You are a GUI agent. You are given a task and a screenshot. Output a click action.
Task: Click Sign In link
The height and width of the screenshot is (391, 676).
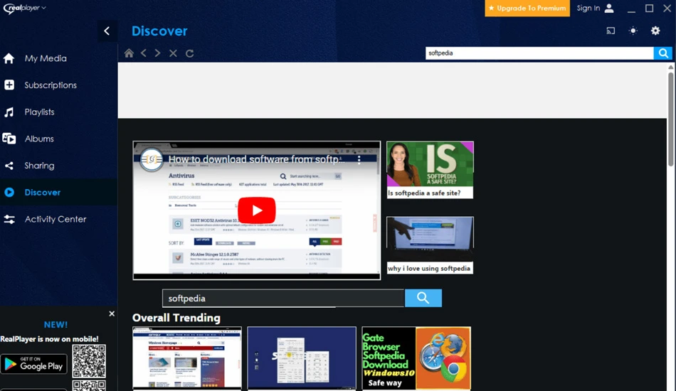(x=588, y=9)
